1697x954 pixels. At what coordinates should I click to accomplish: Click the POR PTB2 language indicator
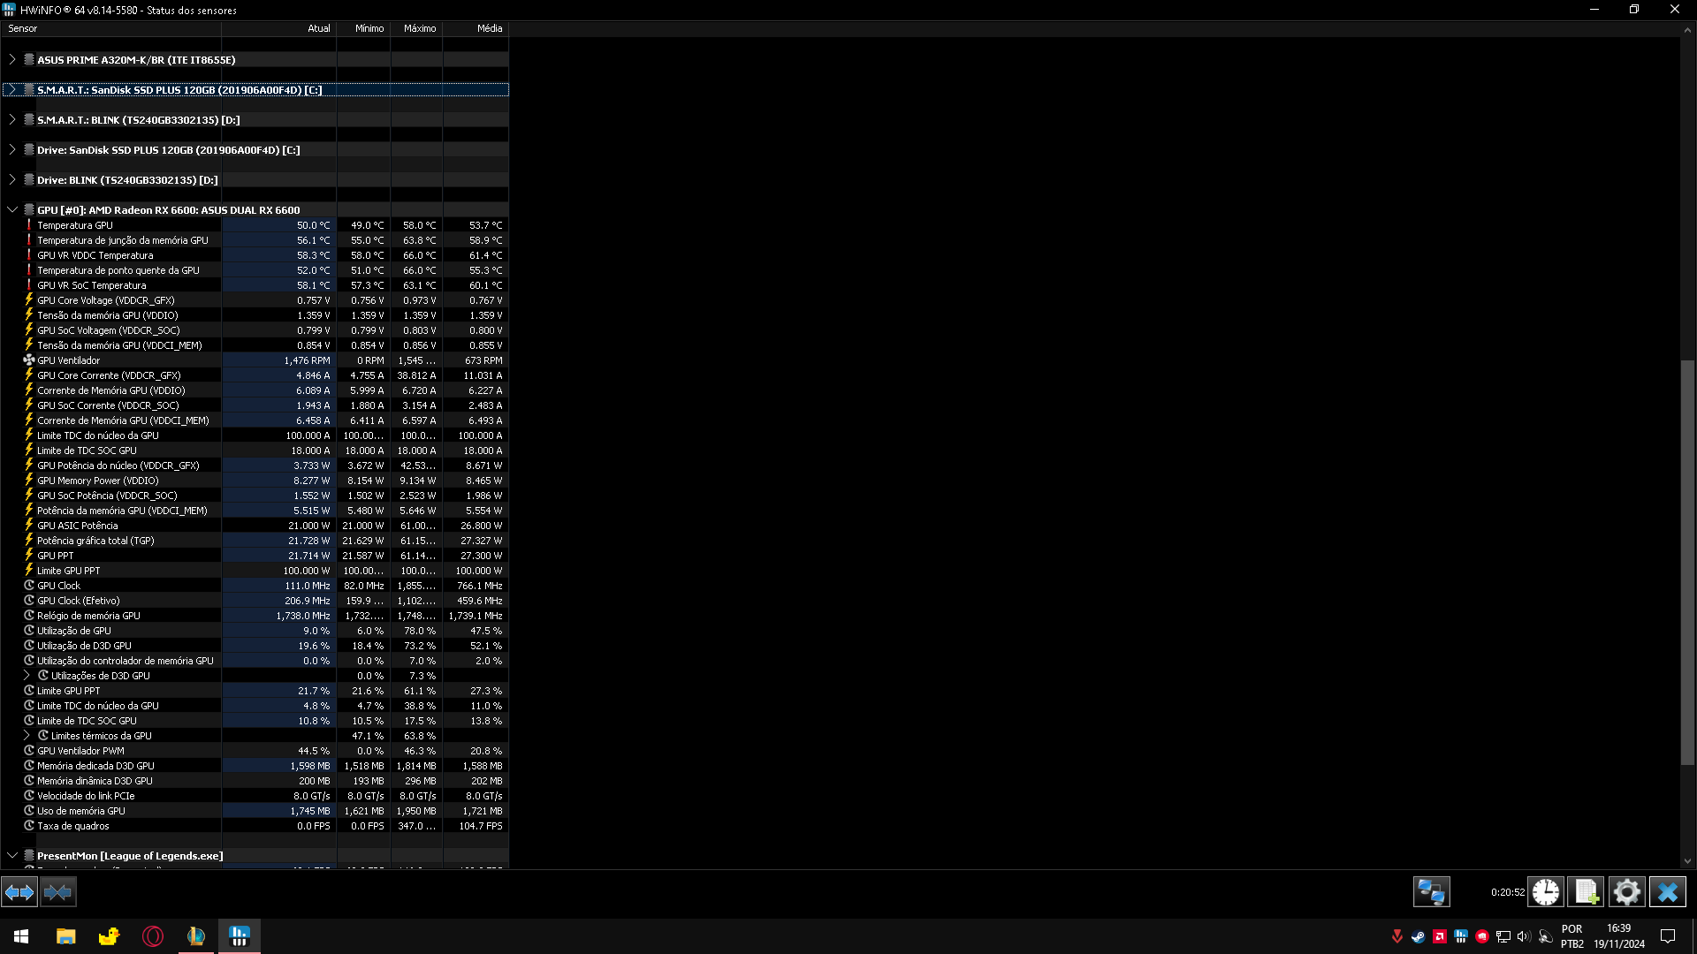pyautogui.click(x=1572, y=936)
